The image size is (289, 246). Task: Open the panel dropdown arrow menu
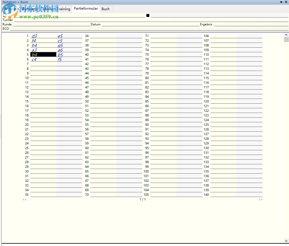pos(281,2)
